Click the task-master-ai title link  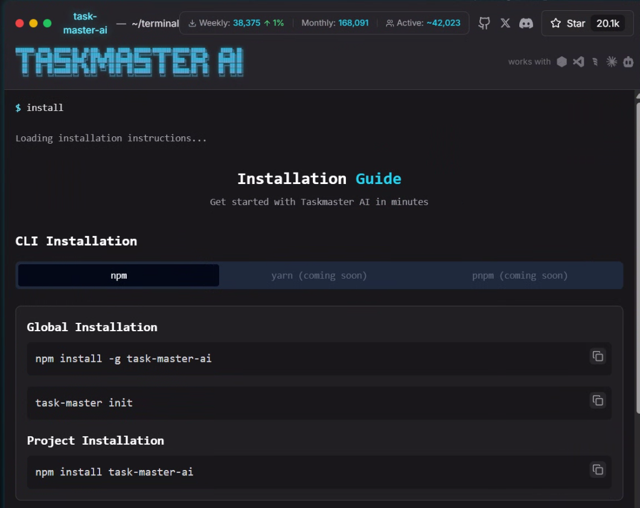click(85, 24)
